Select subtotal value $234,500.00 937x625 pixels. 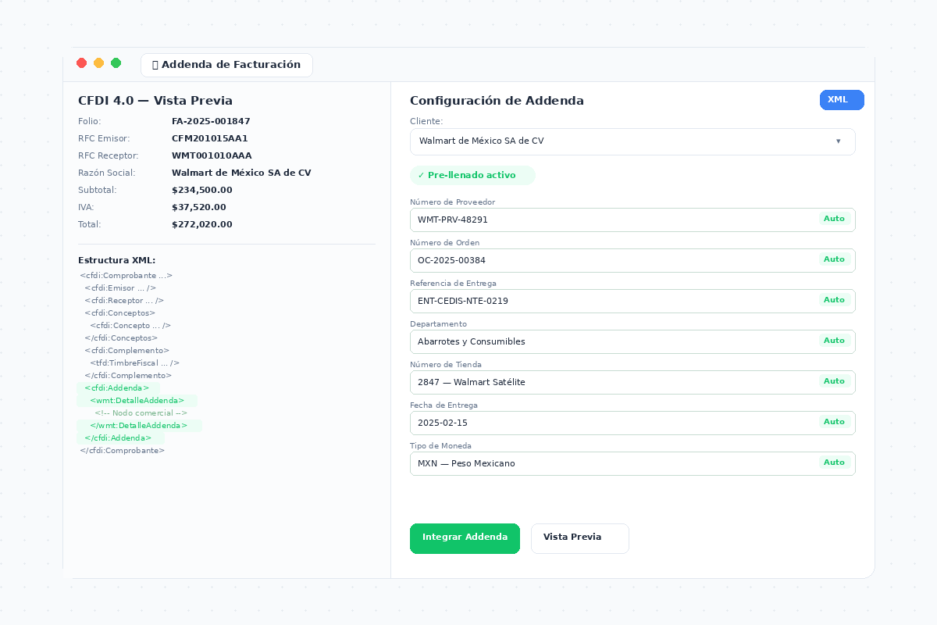(202, 190)
